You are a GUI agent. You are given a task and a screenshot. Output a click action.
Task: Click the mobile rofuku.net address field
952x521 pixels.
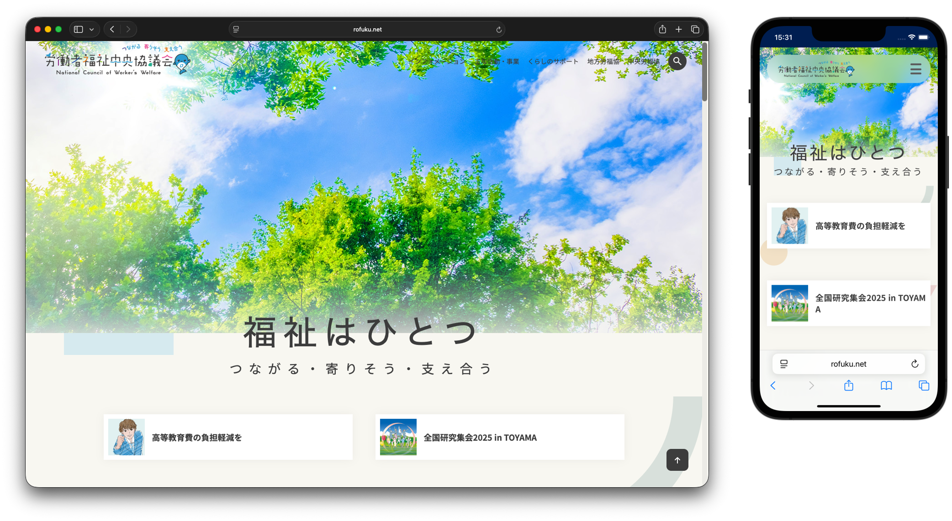[848, 364]
